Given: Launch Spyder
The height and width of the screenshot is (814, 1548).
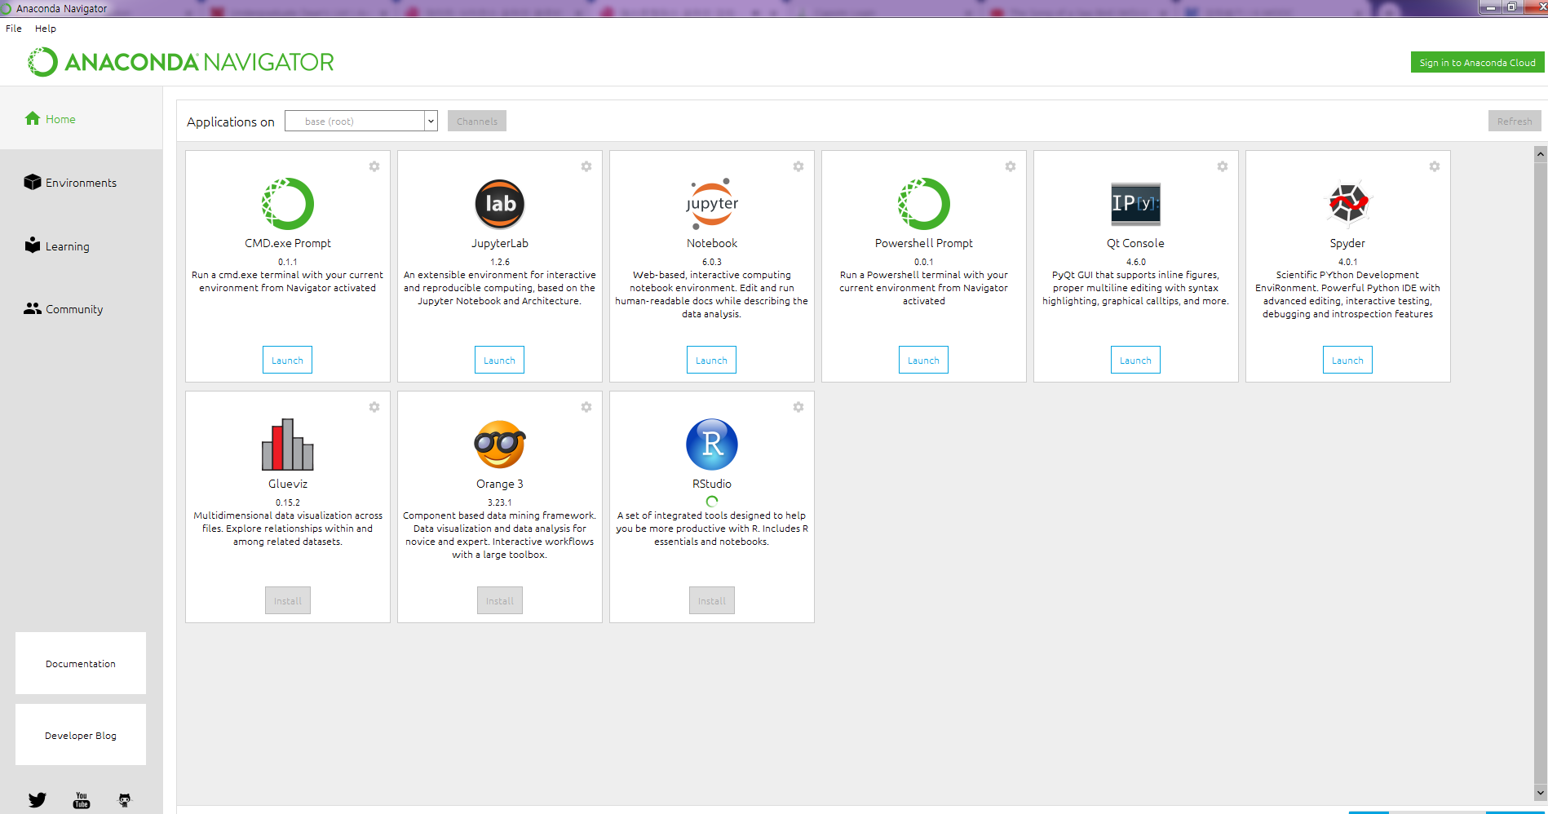Looking at the screenshot, I should pos(1347,360).
